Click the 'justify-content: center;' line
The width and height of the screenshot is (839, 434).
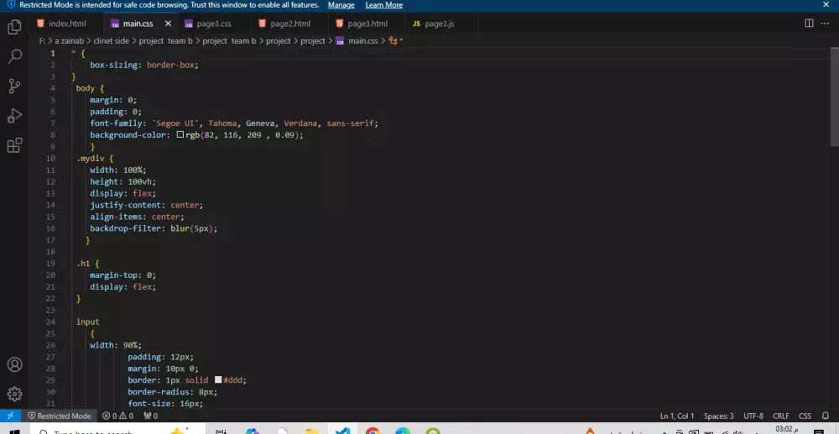pyautogui.click(x=147, y=205)
